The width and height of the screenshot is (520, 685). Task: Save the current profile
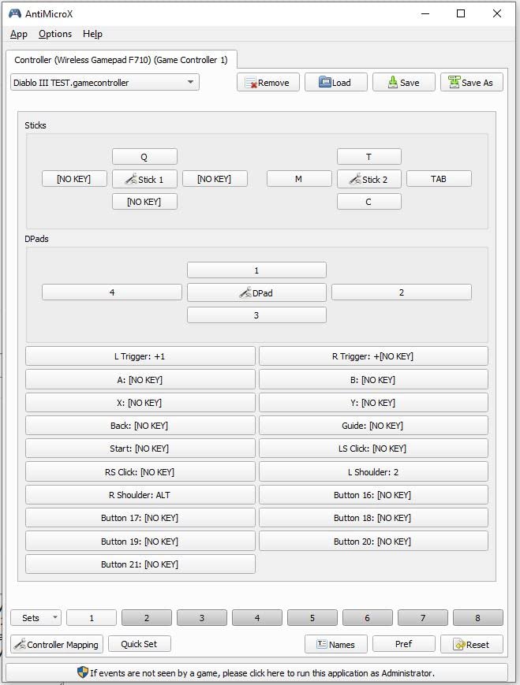tap(403, 83)
